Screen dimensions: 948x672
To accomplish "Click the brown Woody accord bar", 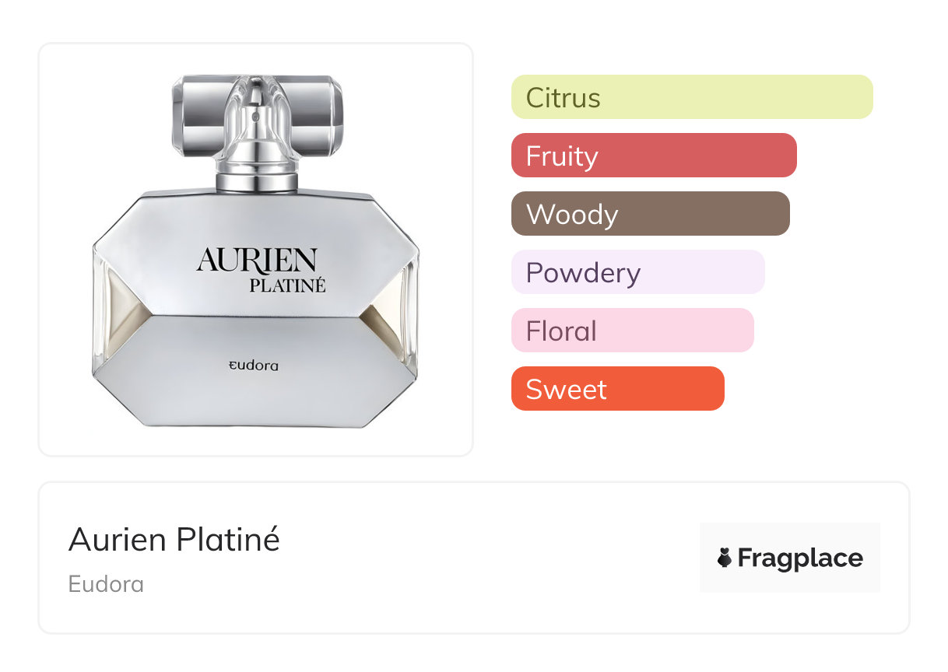I will pos(650,214).
